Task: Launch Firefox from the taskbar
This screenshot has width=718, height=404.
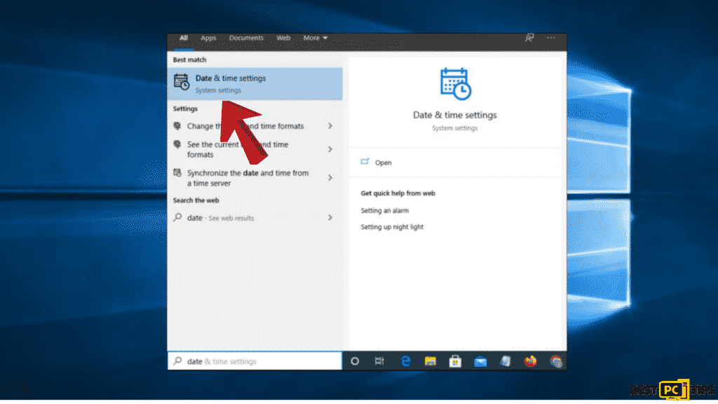Action: (530, 361)
